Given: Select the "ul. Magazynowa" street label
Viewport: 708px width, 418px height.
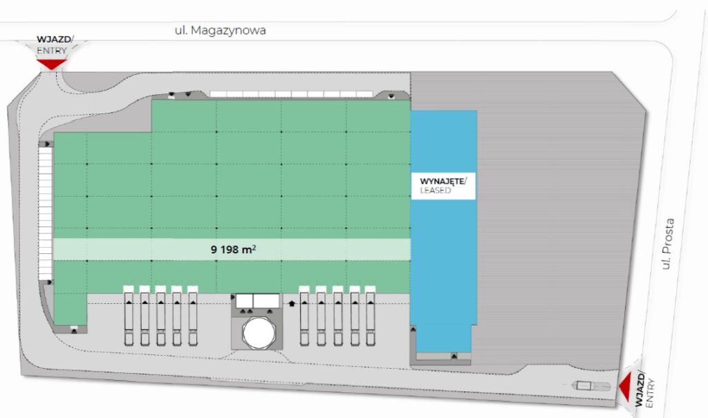Looking at the screenshot, I should [x=220, y=30].
